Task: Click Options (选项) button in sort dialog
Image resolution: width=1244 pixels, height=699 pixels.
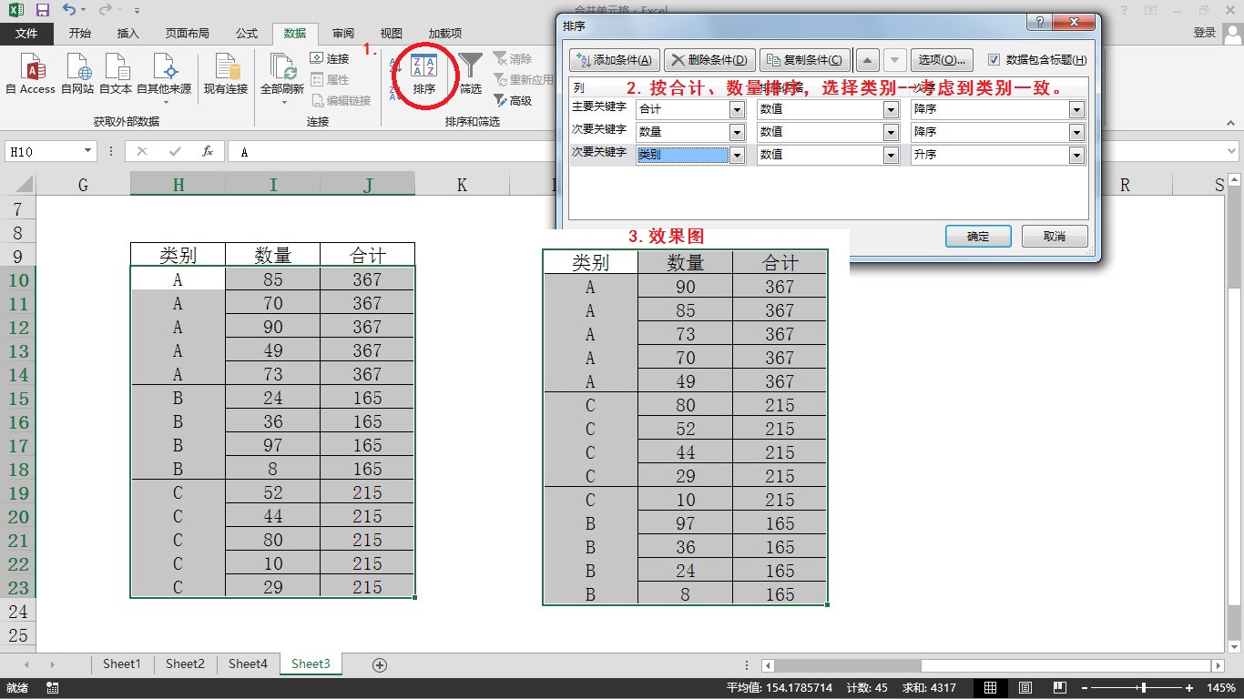Action: tap(942, 60)
